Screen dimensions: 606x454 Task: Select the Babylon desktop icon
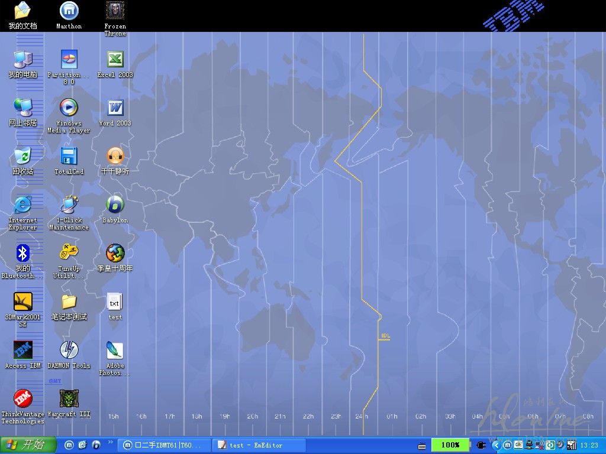point(115,205)
